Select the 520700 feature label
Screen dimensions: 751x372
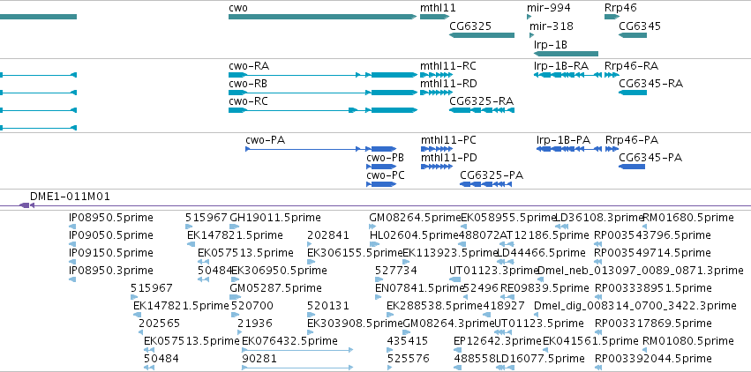pos(252,306)
